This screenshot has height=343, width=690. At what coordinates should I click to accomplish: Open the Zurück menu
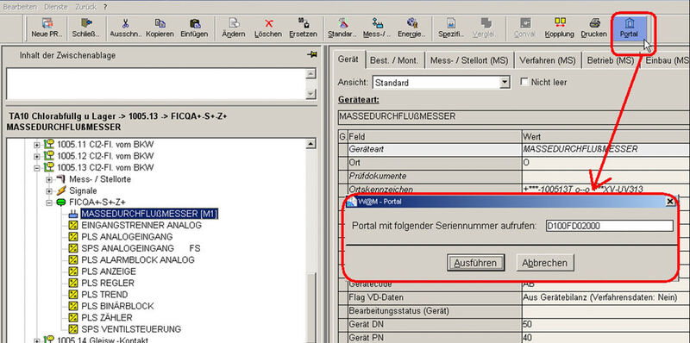(86, 7)
